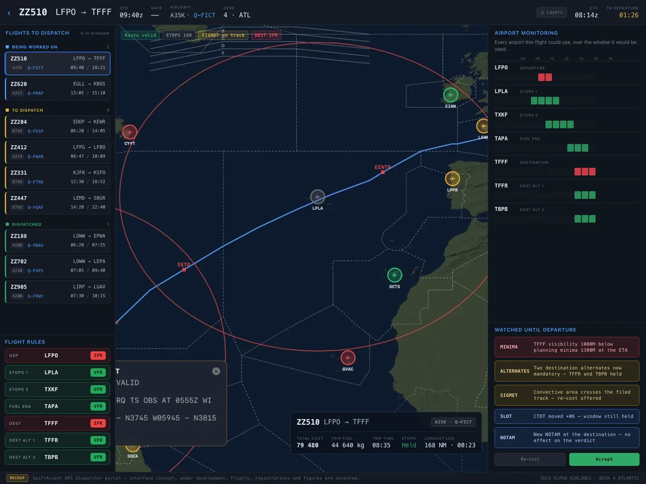The height and width of the screenshot is (484, 646).
Task: Click the LFRB airport marker at map edge
Action: pos(483,126)
